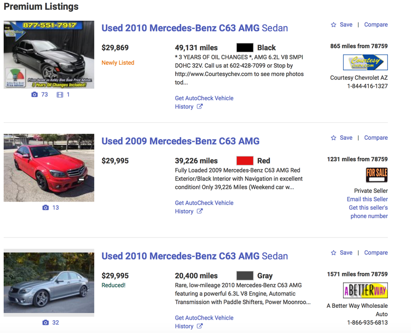411x333 pixels.
Task: Compare the gray 20,400-mile C63 listing
Action: 376,253
